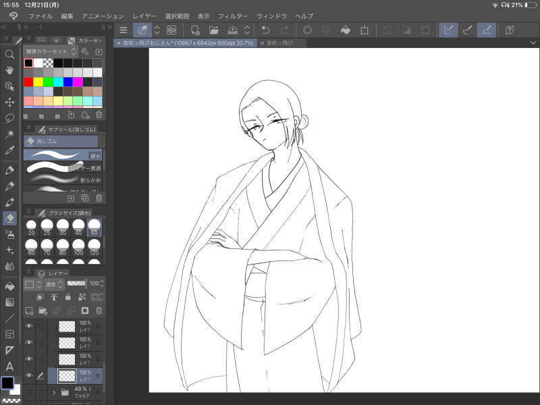This screenshot has width=540, height=405.
Task: Select the Text tool (A icon)
Action: click(9, 367)
